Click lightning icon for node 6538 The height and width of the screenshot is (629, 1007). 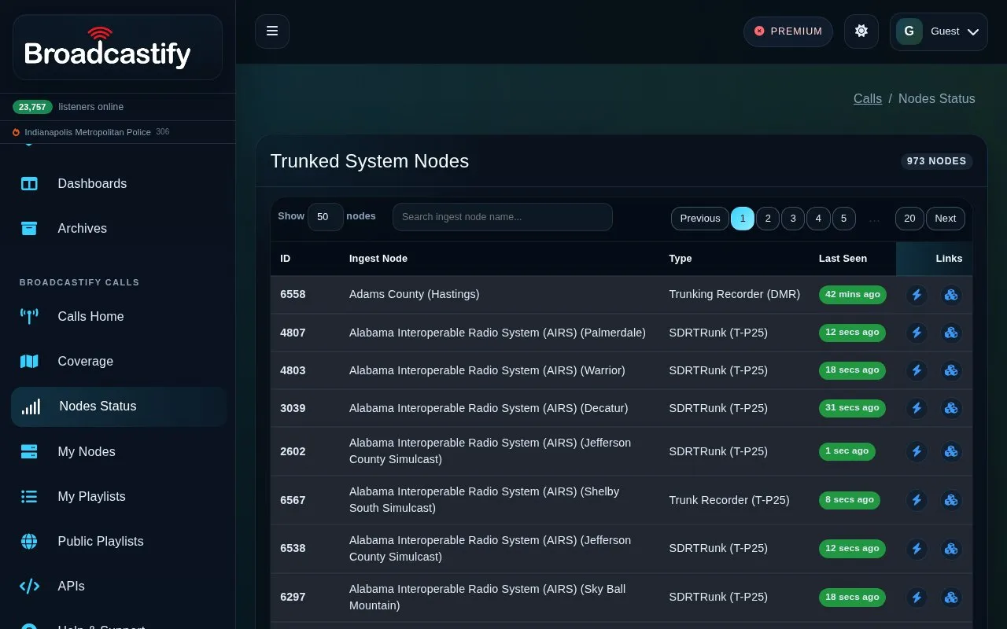point(917,549)
